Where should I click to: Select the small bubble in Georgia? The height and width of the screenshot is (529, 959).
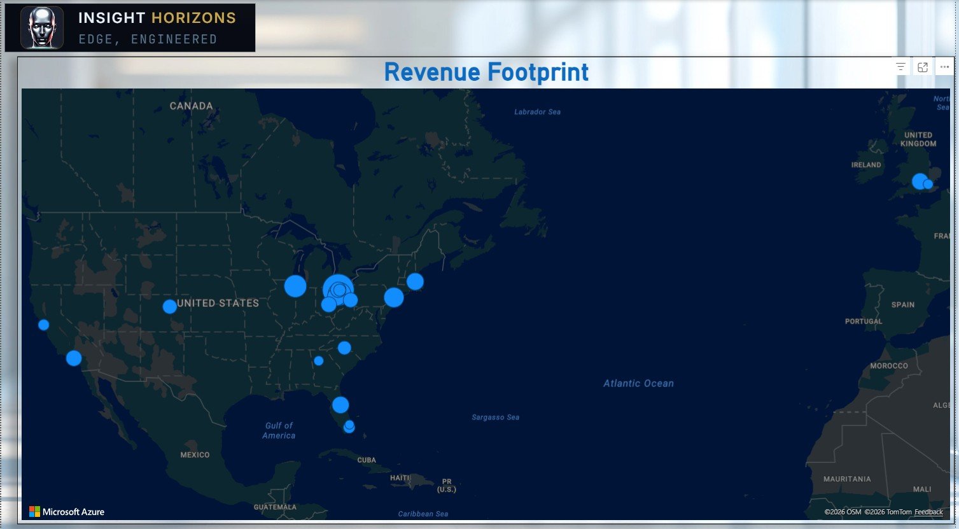point(319,361)
